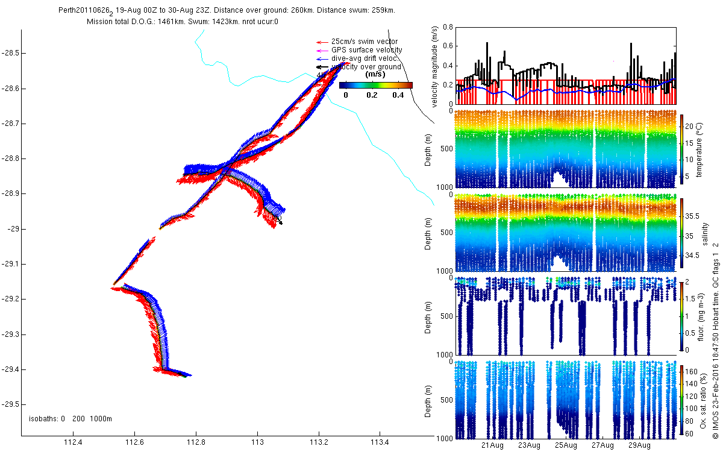Click the 0.6 tick on velocity magnitude axis
Viewport: 723px width, 452px height.
447,46
